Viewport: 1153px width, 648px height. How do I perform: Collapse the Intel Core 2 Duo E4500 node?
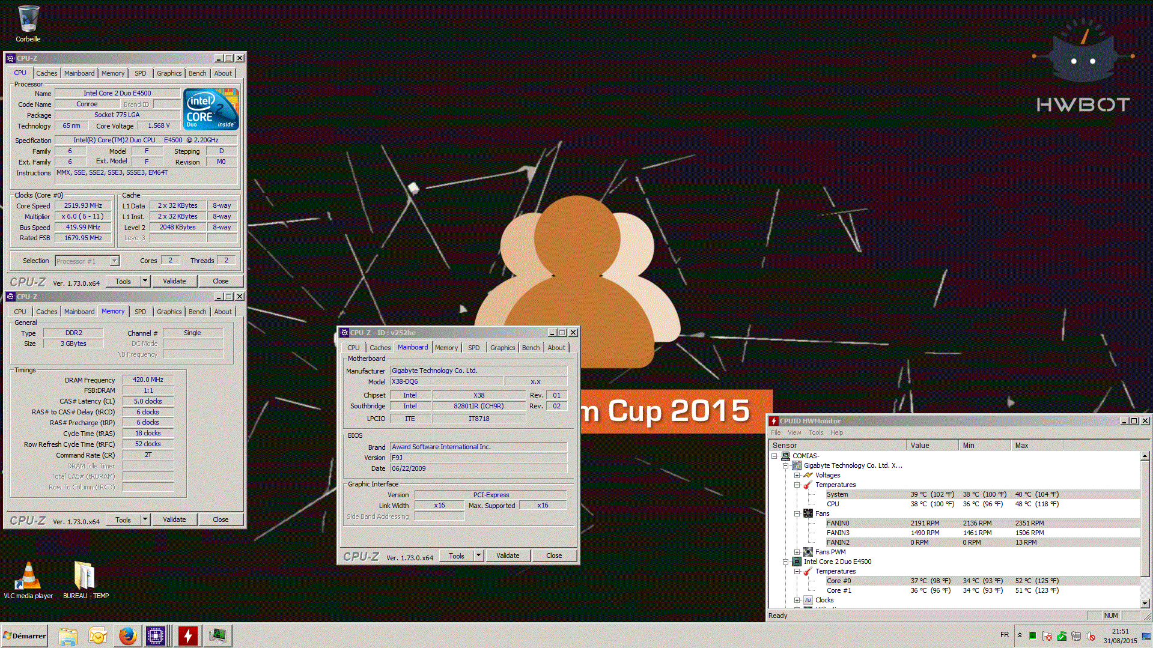point(786,562)
